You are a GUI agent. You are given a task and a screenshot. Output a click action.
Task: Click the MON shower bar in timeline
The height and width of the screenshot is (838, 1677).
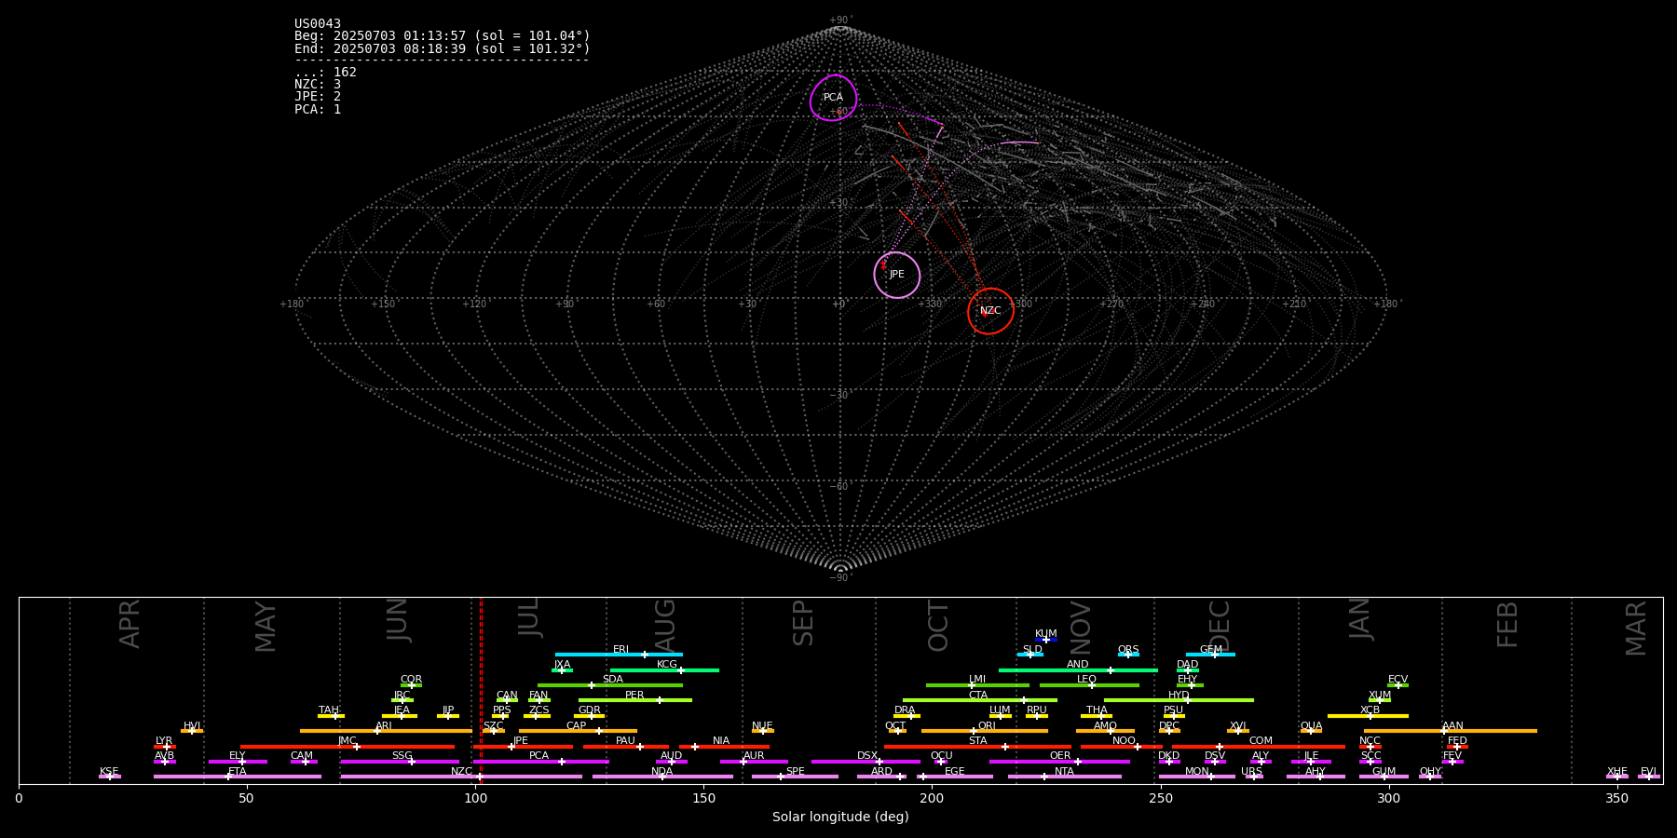point(1197,777)
